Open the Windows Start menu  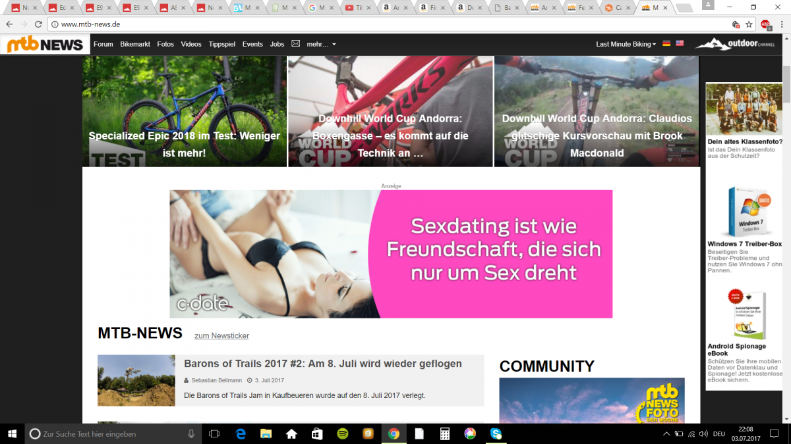click(12, 433)
